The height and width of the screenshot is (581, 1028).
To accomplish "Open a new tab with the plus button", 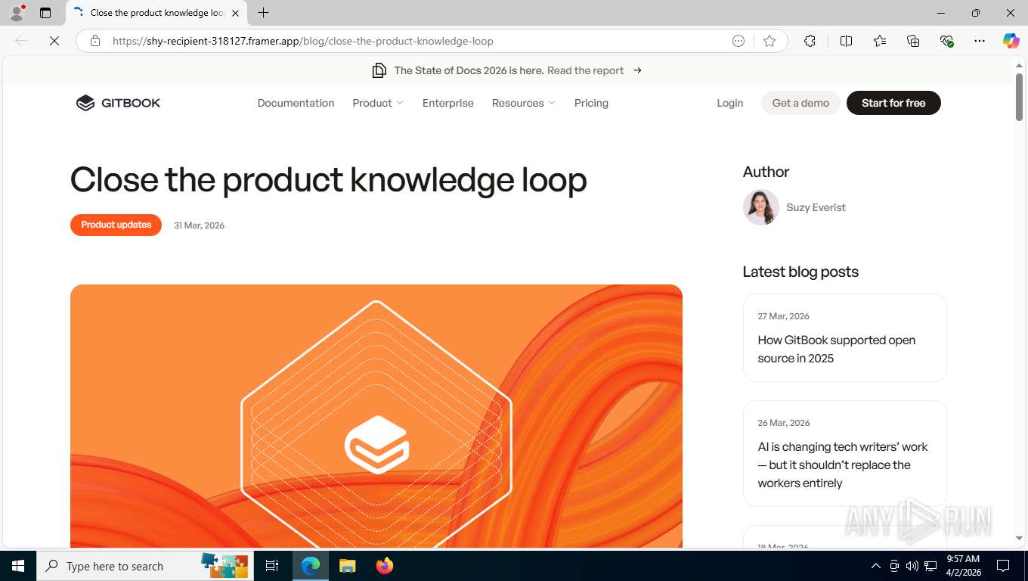I will click(263, 13).
